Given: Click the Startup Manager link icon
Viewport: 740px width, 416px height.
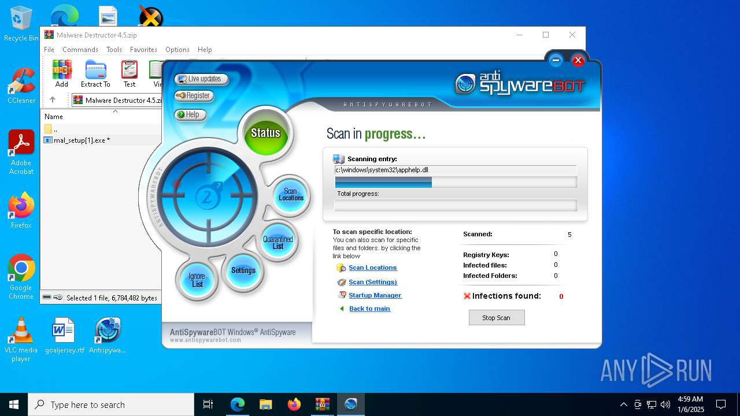Looking at the screenshot, I should (x=341, y=295).
